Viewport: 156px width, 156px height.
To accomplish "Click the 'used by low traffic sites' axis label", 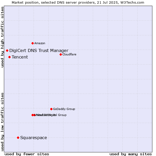I will [x=2, y=122].
